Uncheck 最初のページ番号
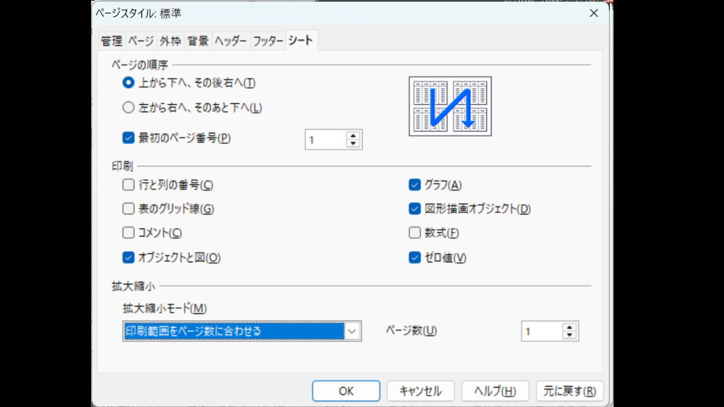Image resolution: width=724 pixels, height=407 pixels. tap(127, 138)
